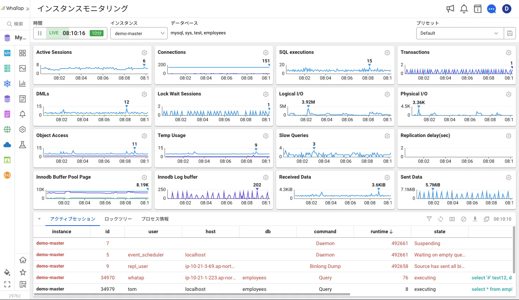Open the bar chart statistics menu icon
519x300 pixels.
[x=23, y=84]
